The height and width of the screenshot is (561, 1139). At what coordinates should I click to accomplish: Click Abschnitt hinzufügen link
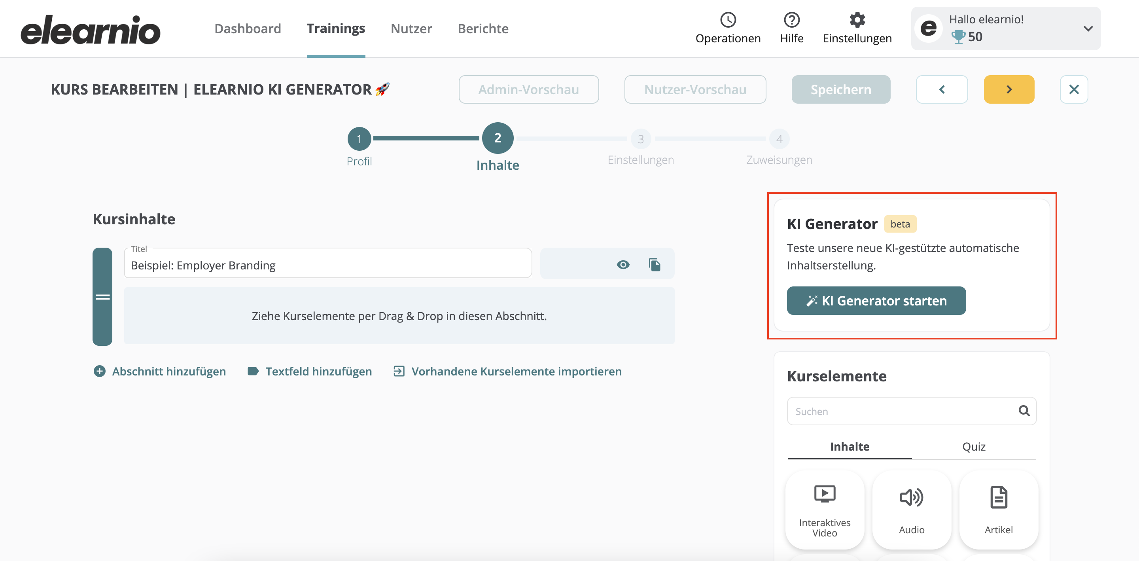point(160,371)
